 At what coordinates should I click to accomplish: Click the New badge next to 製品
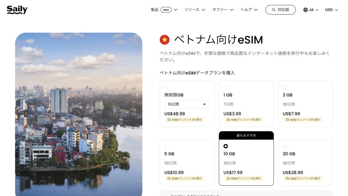[166, 10]
